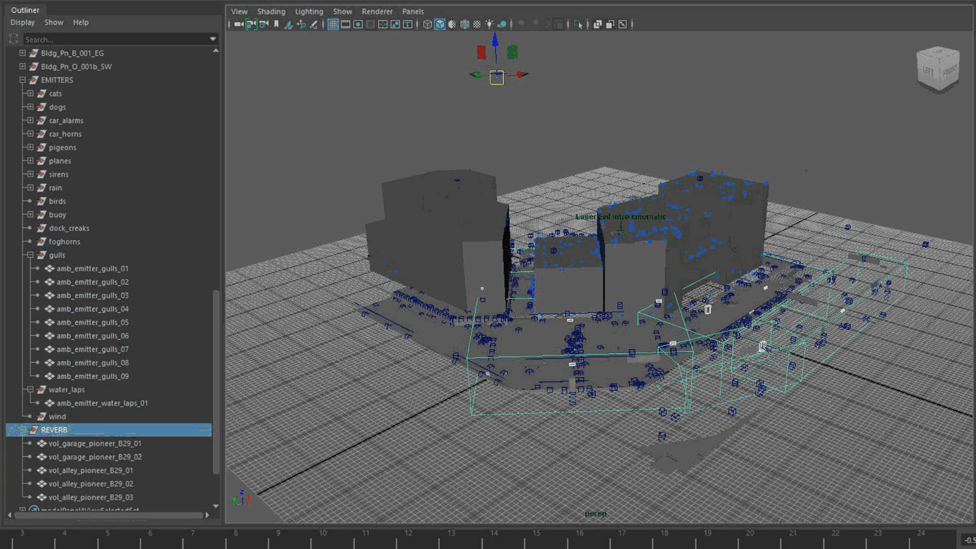The width and height of the screenshot is (976, 549).
Task: Click the LEFT face of the ViewCube
Action: coord(928,71)
